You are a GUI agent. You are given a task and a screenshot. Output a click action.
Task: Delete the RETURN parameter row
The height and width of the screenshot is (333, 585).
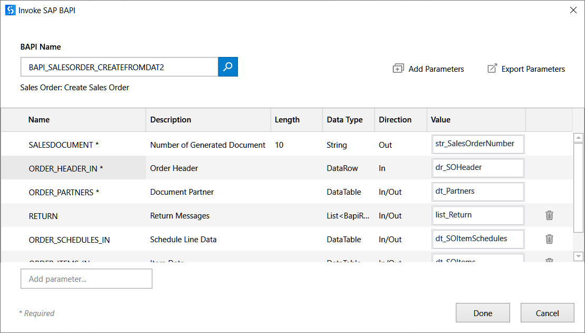coord(549,215)
